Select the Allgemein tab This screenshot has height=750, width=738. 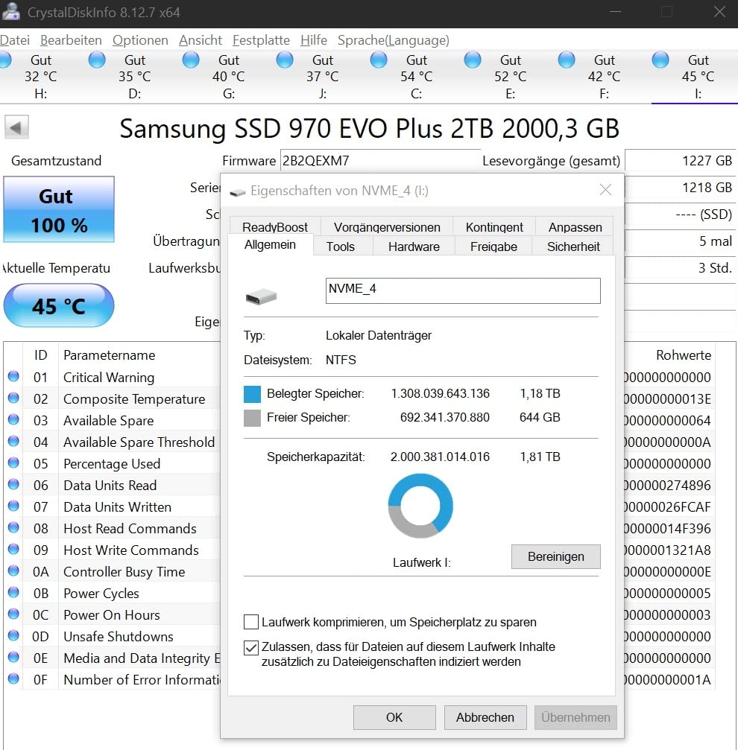[270, 244]
